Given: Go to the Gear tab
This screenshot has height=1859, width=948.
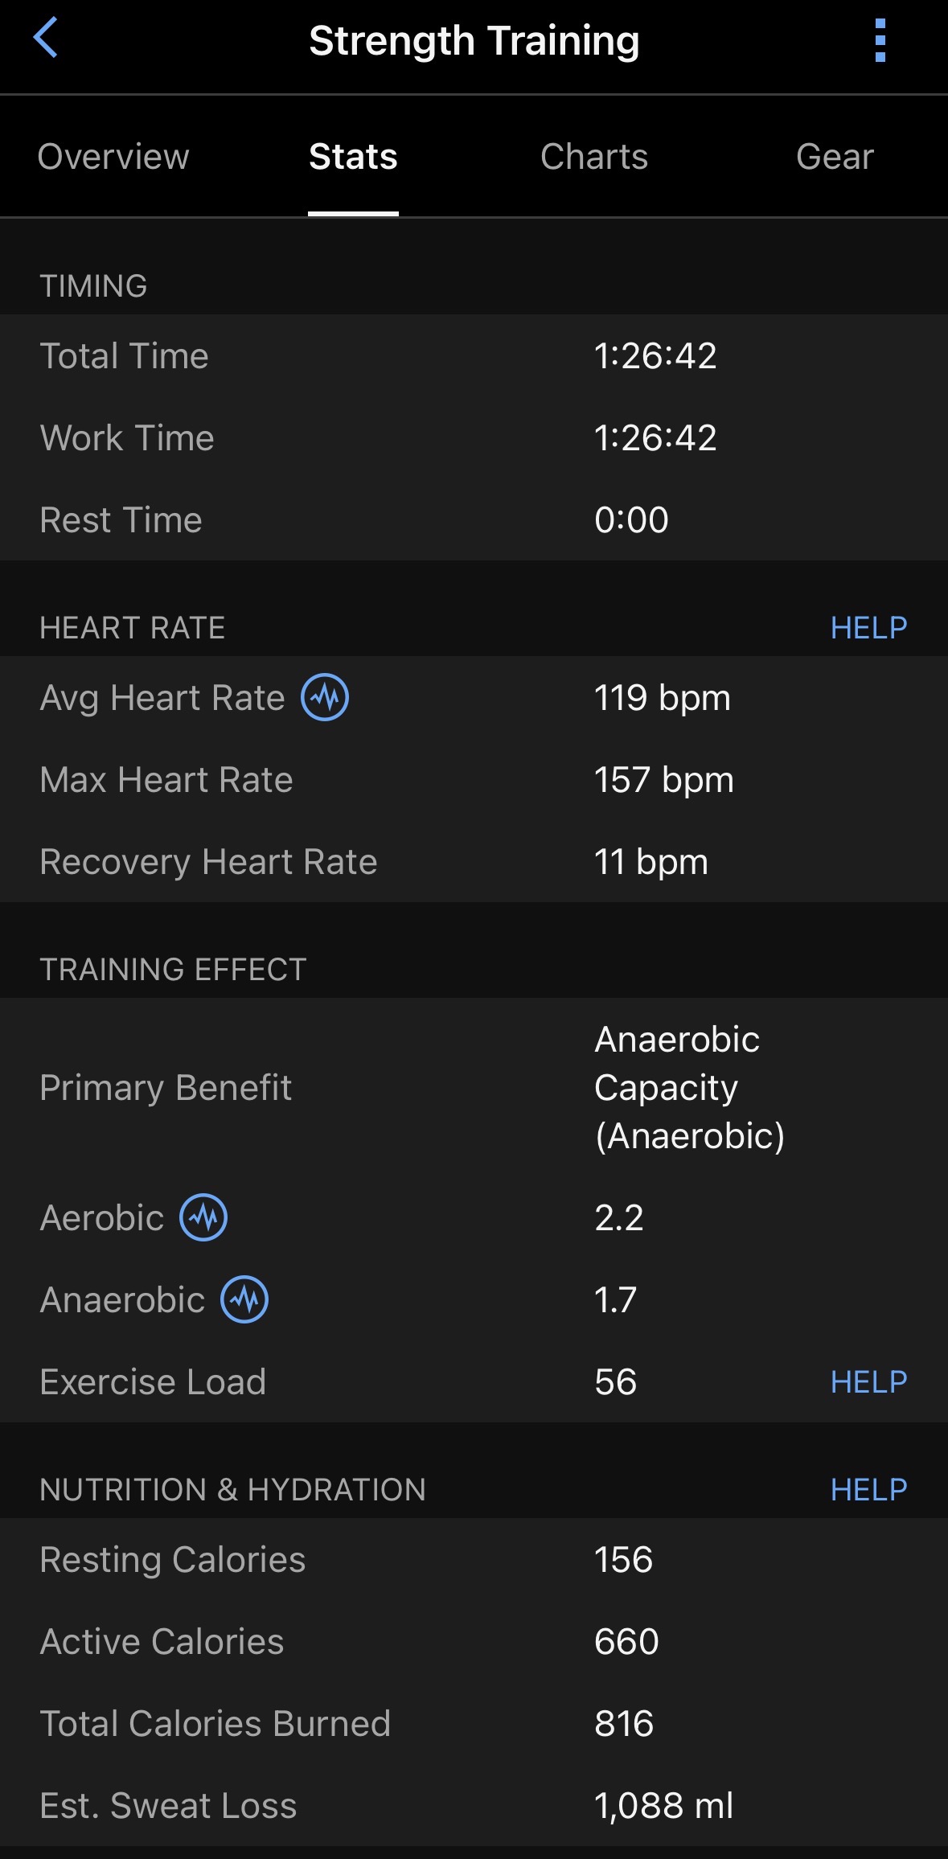Looking at the screenshot, I should pos(835,157).
